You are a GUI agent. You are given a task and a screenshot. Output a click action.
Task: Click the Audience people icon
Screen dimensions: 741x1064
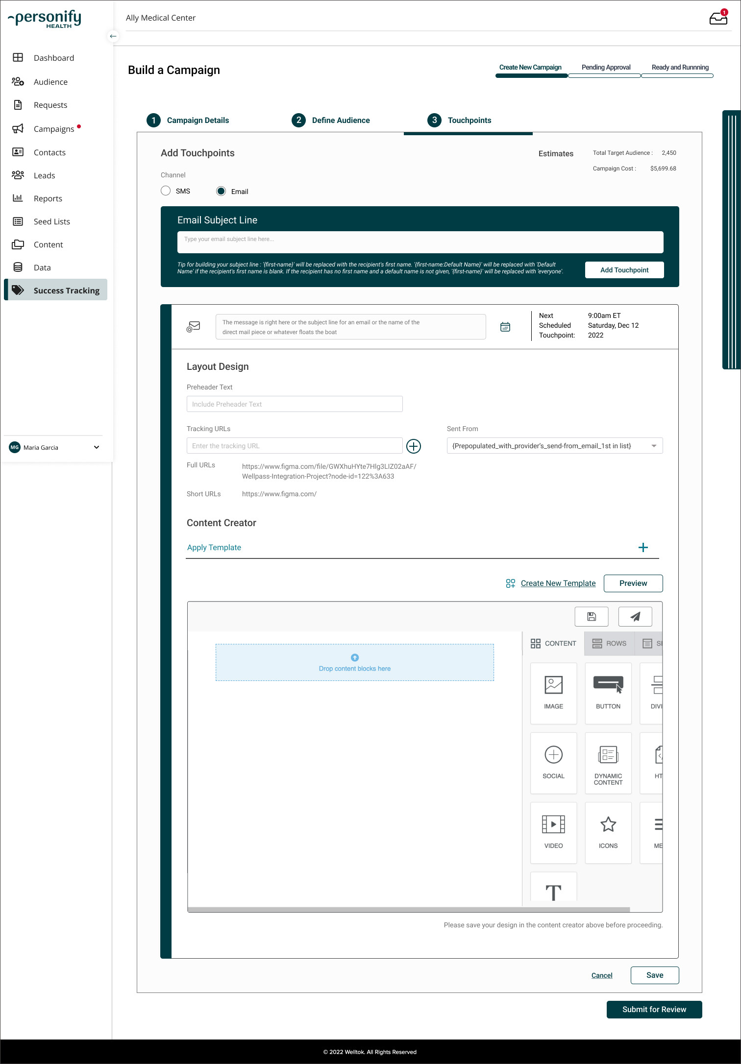tap(18, 81)
